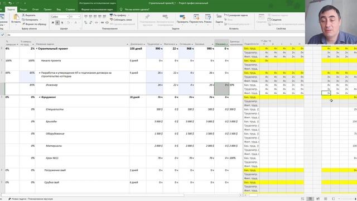Open the Calibri font name dropdown
This screenshot has height=201, width=357.
tap(67, 17)
